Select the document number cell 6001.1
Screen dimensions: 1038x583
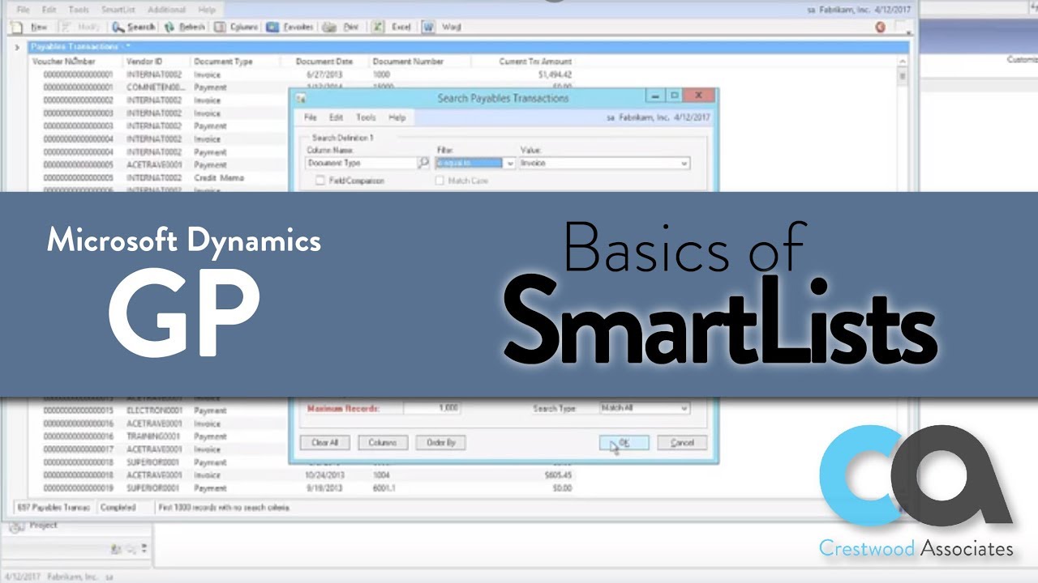tap(384, 488)
